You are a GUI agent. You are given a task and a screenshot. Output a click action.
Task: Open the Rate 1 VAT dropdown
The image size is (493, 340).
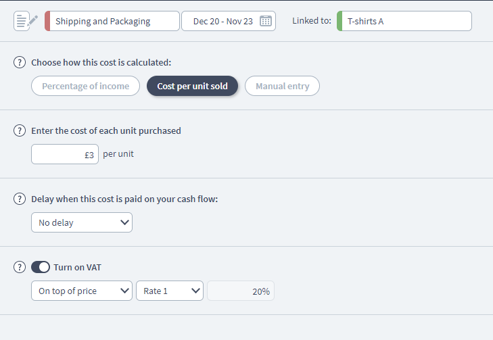pyautogui.click(x=170, y=291)
